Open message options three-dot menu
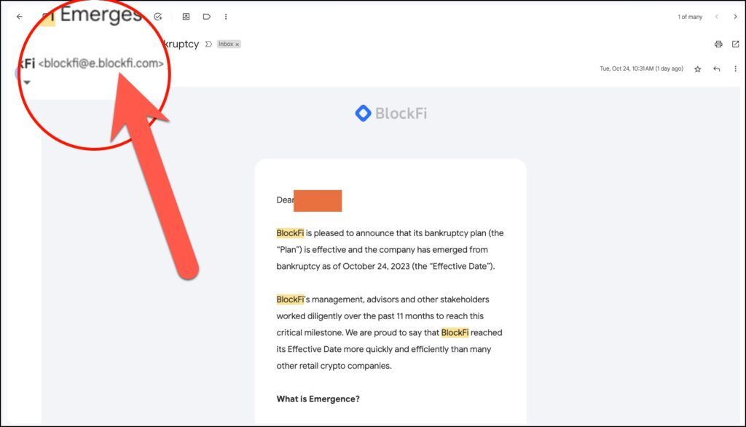Screen dimensions: 746x427 736,69
